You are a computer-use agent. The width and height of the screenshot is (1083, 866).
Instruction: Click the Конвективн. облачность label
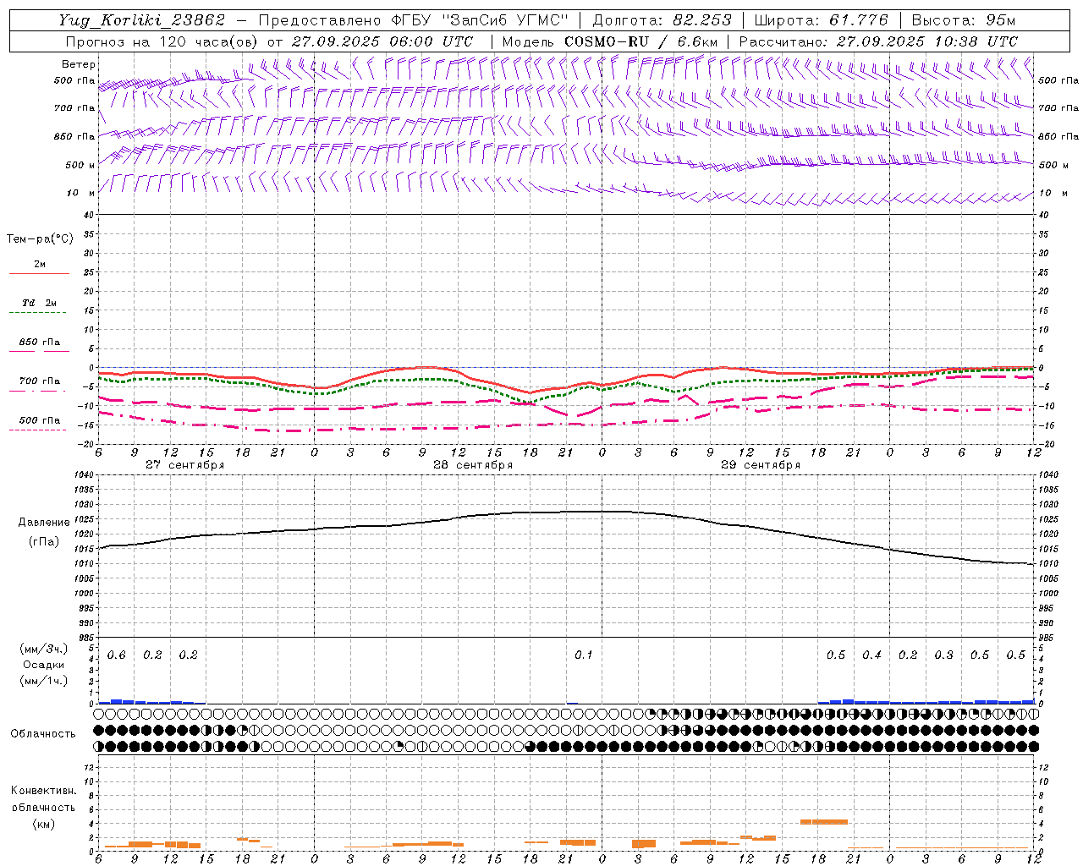pos(43,799)
